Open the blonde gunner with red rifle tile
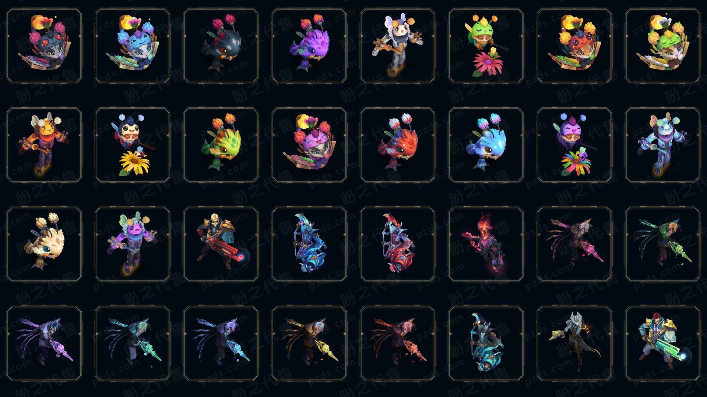This screenshot has height=397, width=707. [x=221, y=244]
